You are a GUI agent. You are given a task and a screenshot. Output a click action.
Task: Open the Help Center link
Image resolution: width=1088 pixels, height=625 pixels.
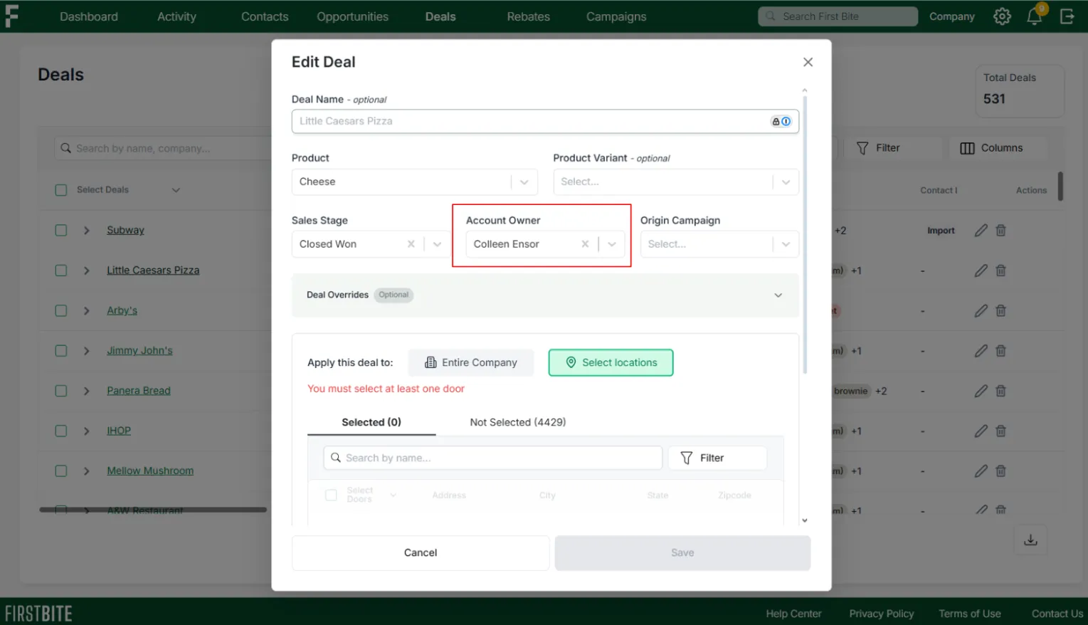click(793, 614)
